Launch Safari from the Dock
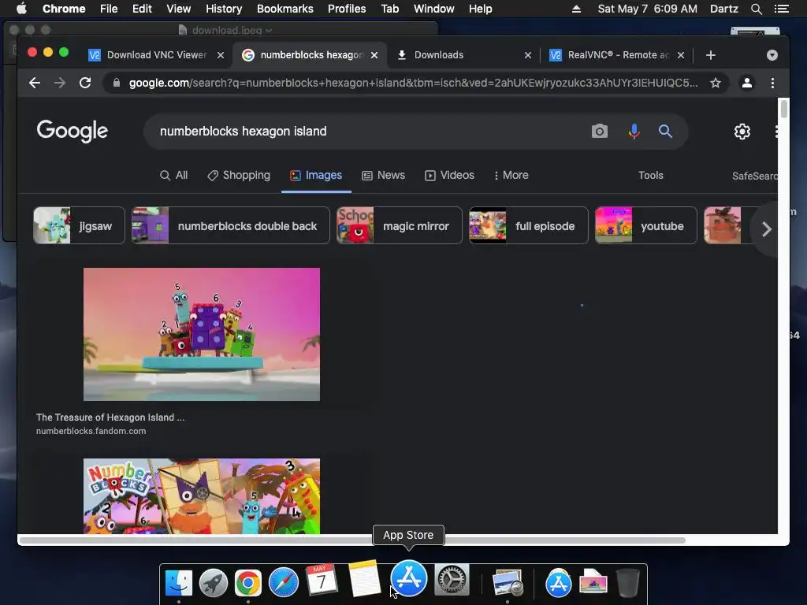Image resolution: width=807 pixels, height=605 pixels. 283,582
